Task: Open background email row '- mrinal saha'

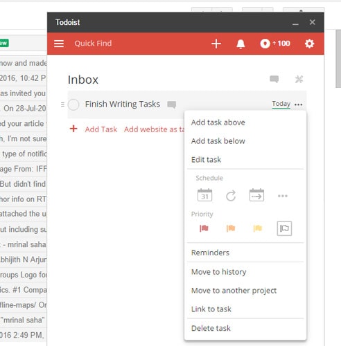Action: [23, 244]
